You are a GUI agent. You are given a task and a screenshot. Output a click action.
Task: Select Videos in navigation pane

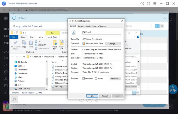19,85
